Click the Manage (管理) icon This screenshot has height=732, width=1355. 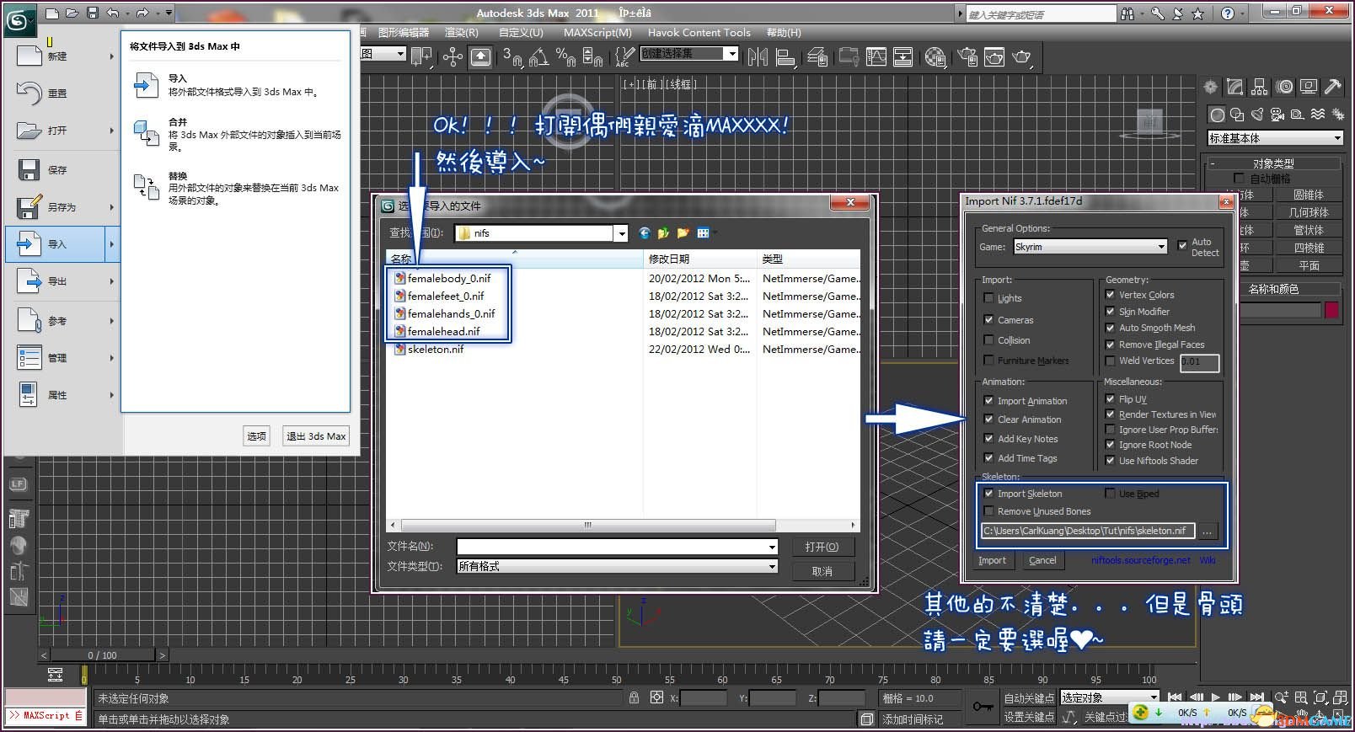[x=29, y=357]
